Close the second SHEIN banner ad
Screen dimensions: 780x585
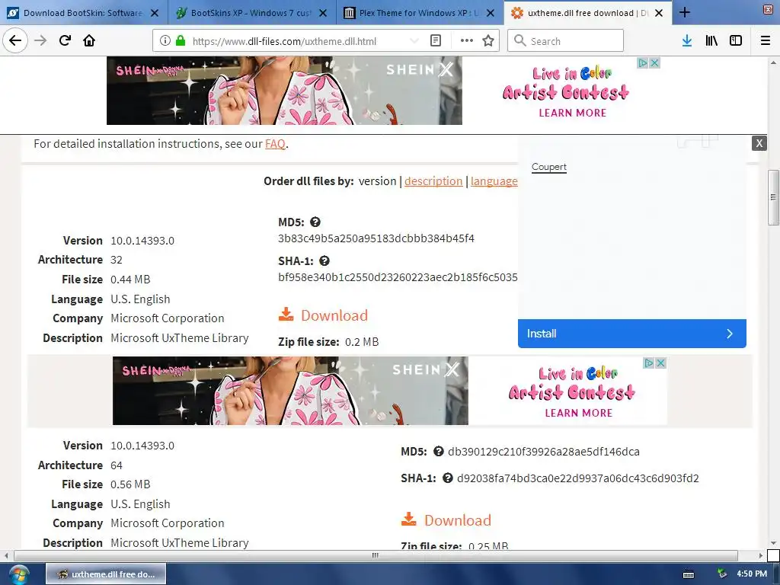[x=660, y=363]
